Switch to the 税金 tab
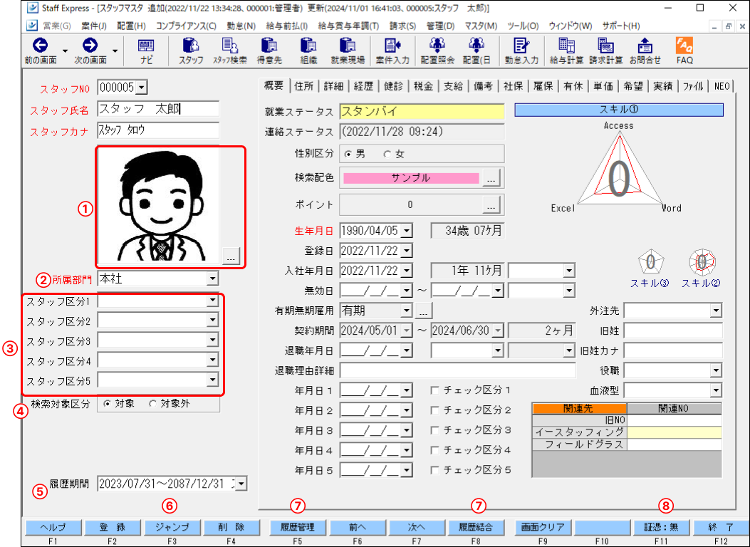The image size is (750, 547). tap(423, 86)
